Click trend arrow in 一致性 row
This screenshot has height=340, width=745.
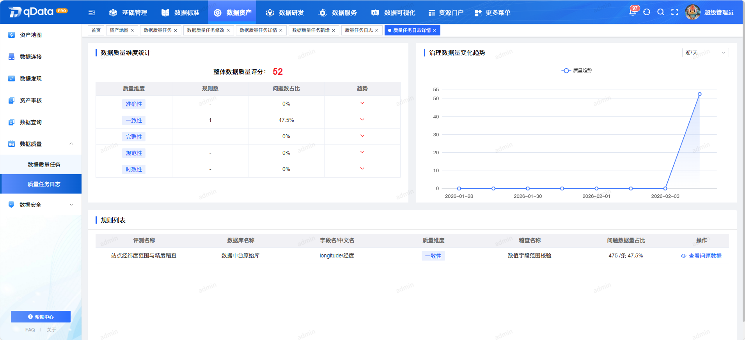pos(362,120)
